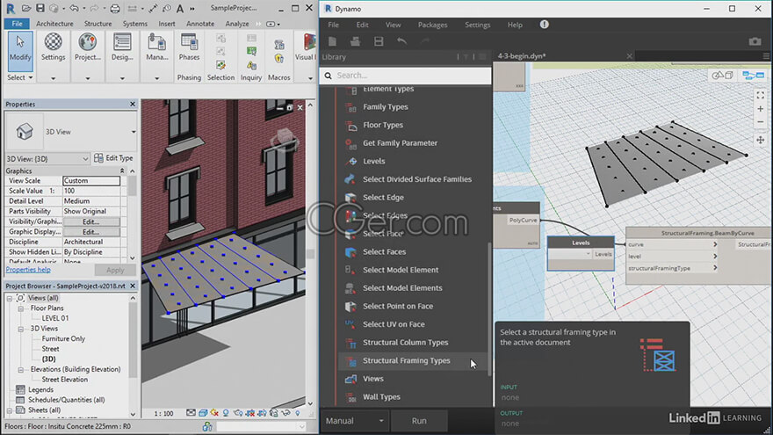Click the 1 : 100 view scale control
773x435 pixels.
tap(163, 413)
